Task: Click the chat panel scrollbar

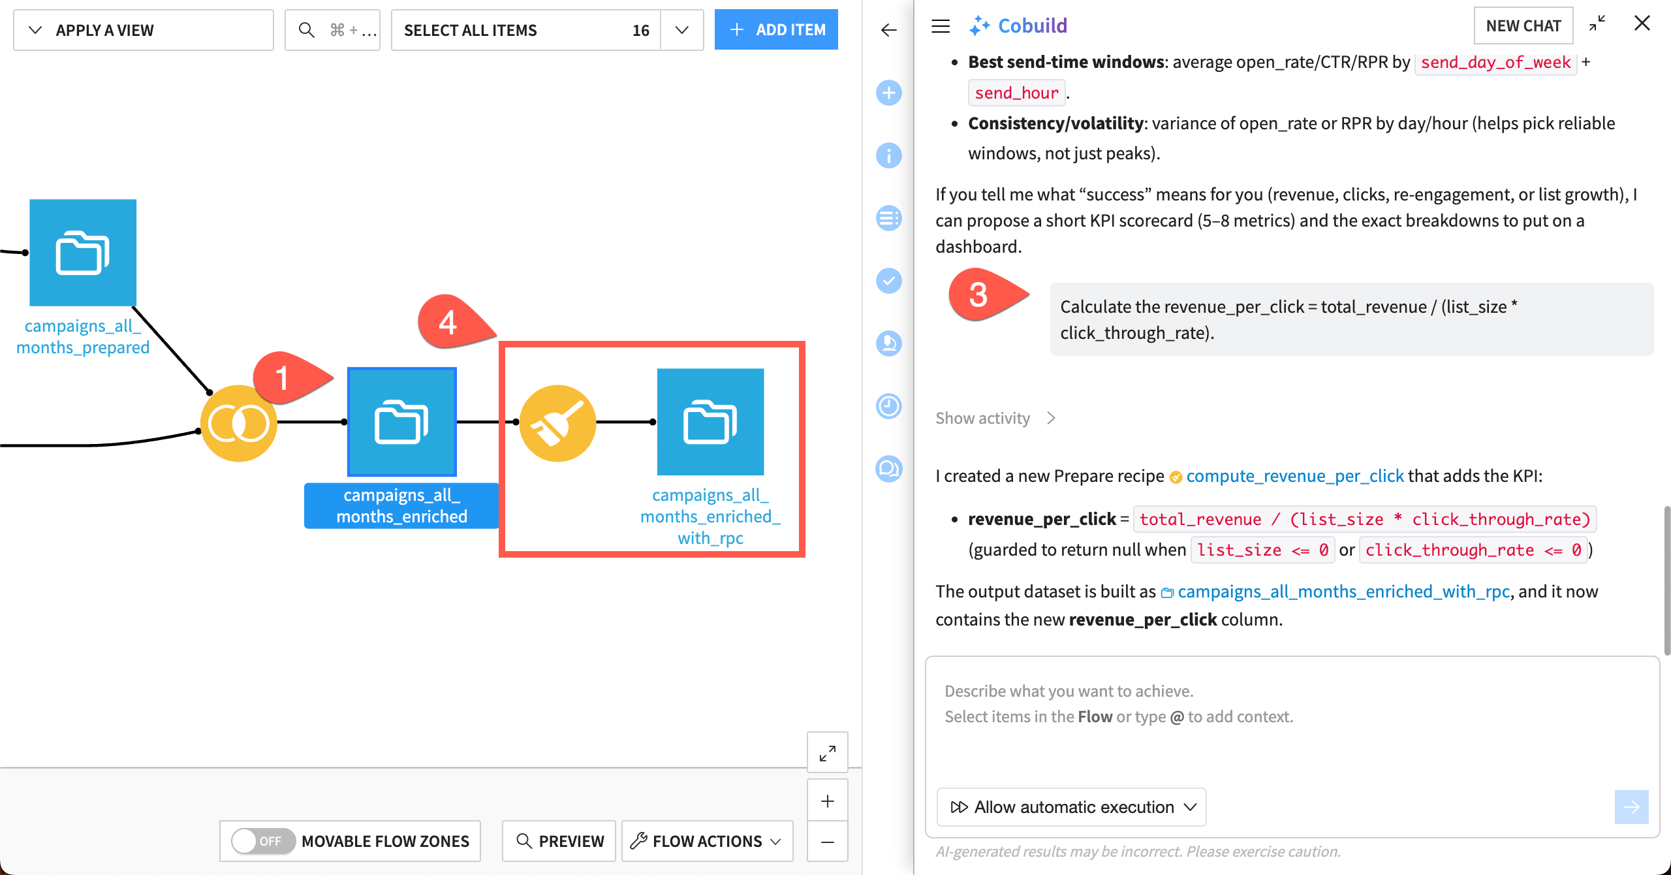Action: pyautogui.click(x=1666, y=580)
